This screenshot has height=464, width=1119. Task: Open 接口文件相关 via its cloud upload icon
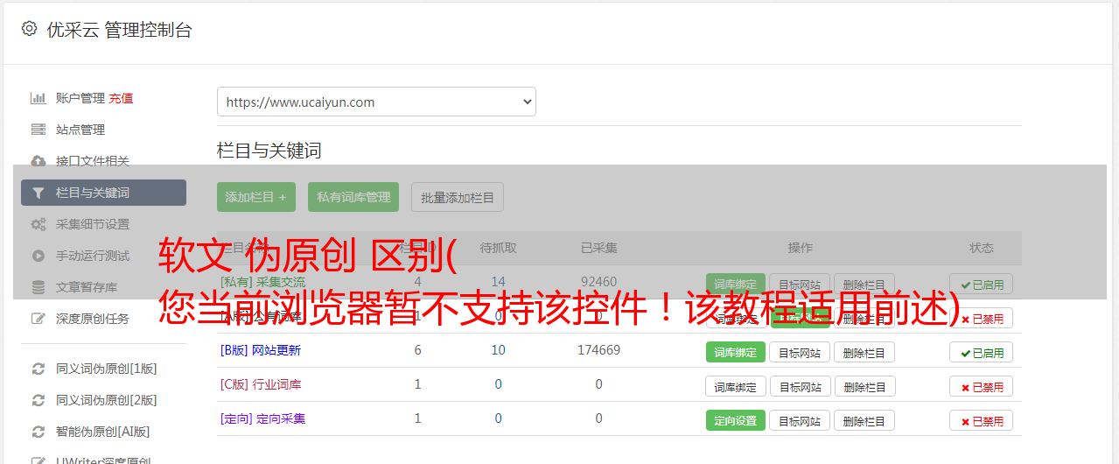click(38, 161)
